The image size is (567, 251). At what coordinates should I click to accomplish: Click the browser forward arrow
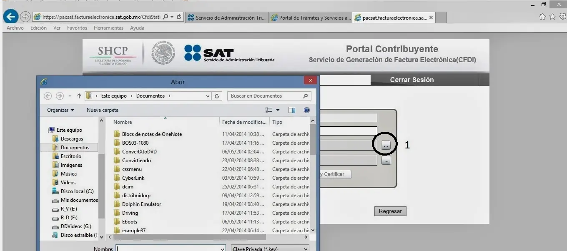[25, 17]
